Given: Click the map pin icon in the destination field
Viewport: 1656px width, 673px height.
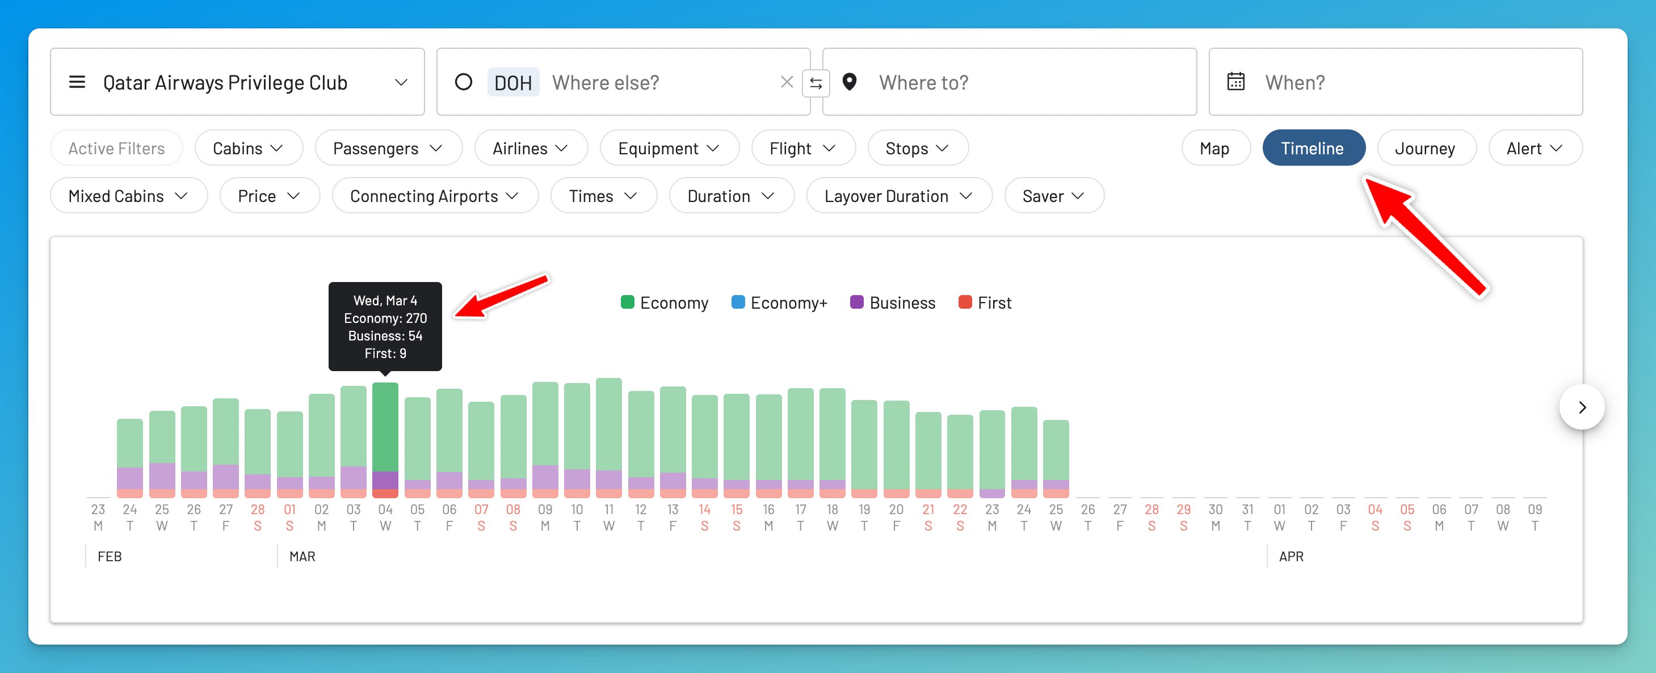Looking at the screenshot, I should pyautogui.click(x=849, y=82).
